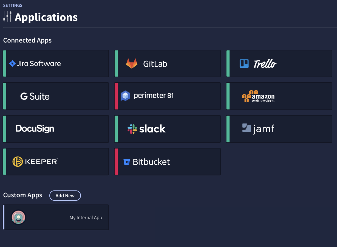Click the monster avatar thumbnail
The image size is (337, 247).
coord(18,217)
